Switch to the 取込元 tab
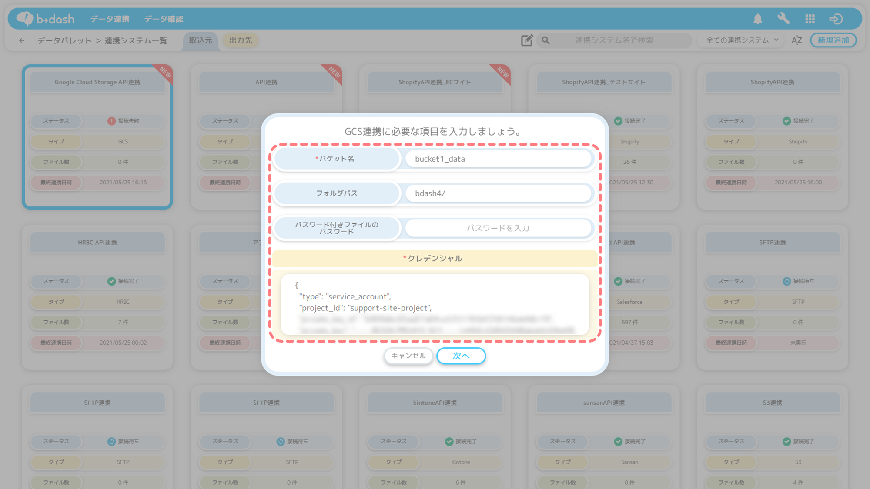The image size is (870, 489). pyautogui.click(x=201, y=40)
